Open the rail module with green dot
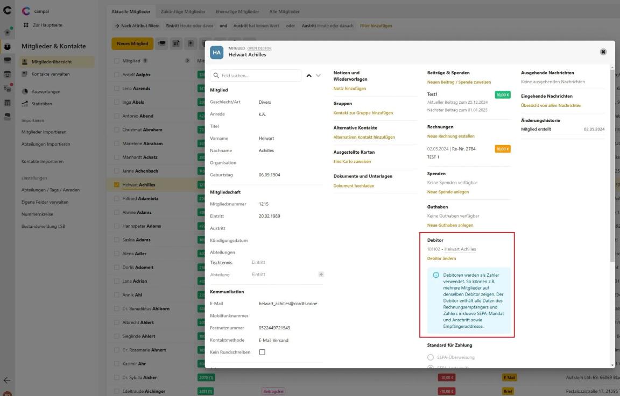The width and height of the screenshot is (620, 396). [7, 32]
